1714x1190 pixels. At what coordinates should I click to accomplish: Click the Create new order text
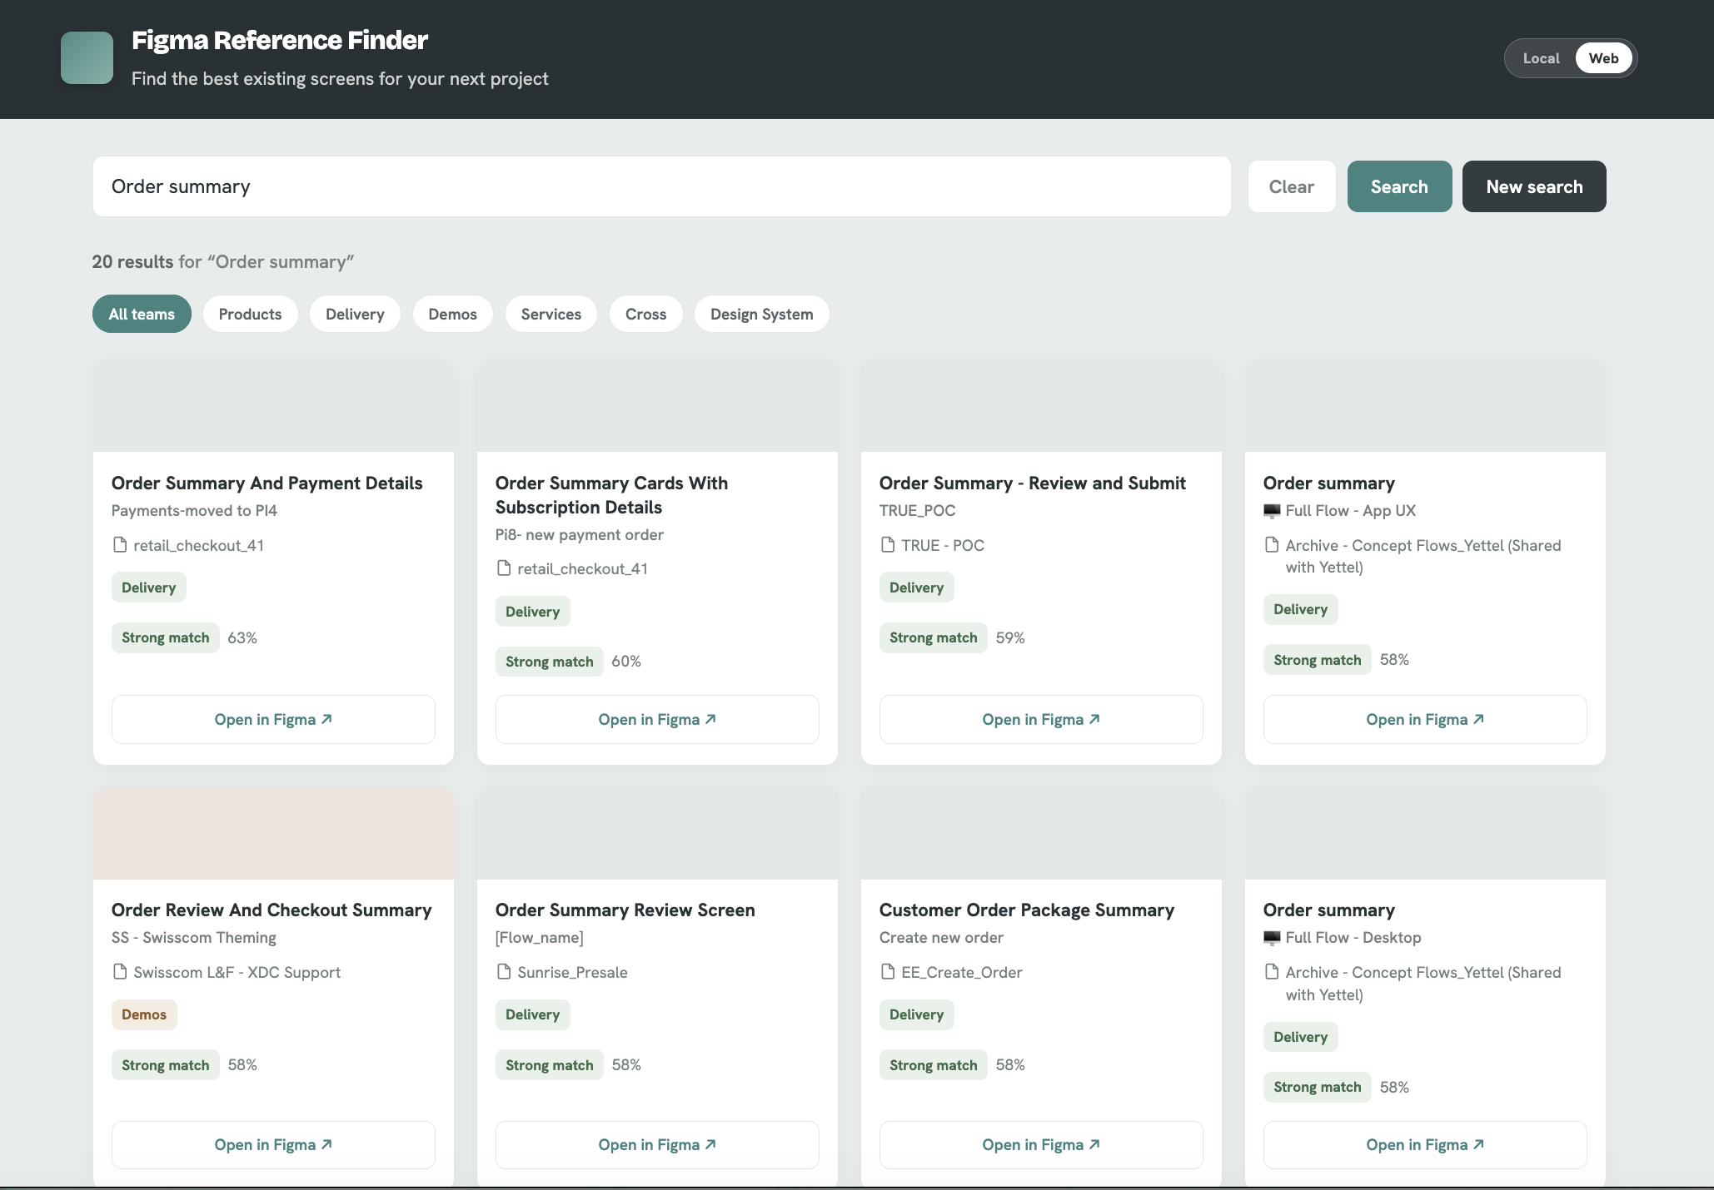pos(941,938)
